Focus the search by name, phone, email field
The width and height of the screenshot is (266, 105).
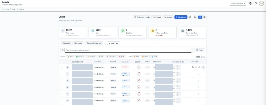tap(128, 50)
